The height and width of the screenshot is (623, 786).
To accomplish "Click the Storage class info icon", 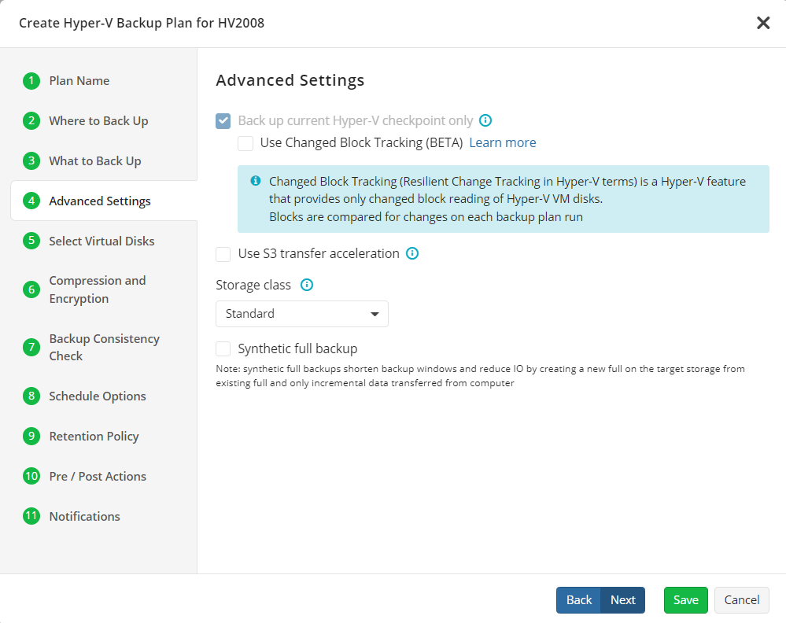I will point(307,286).
